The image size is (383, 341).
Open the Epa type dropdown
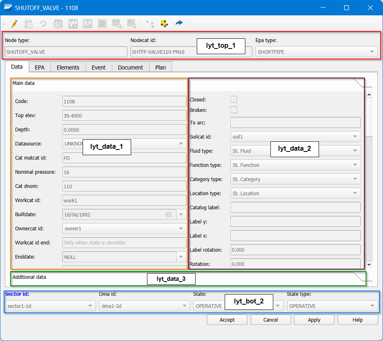tap(317, 52)
